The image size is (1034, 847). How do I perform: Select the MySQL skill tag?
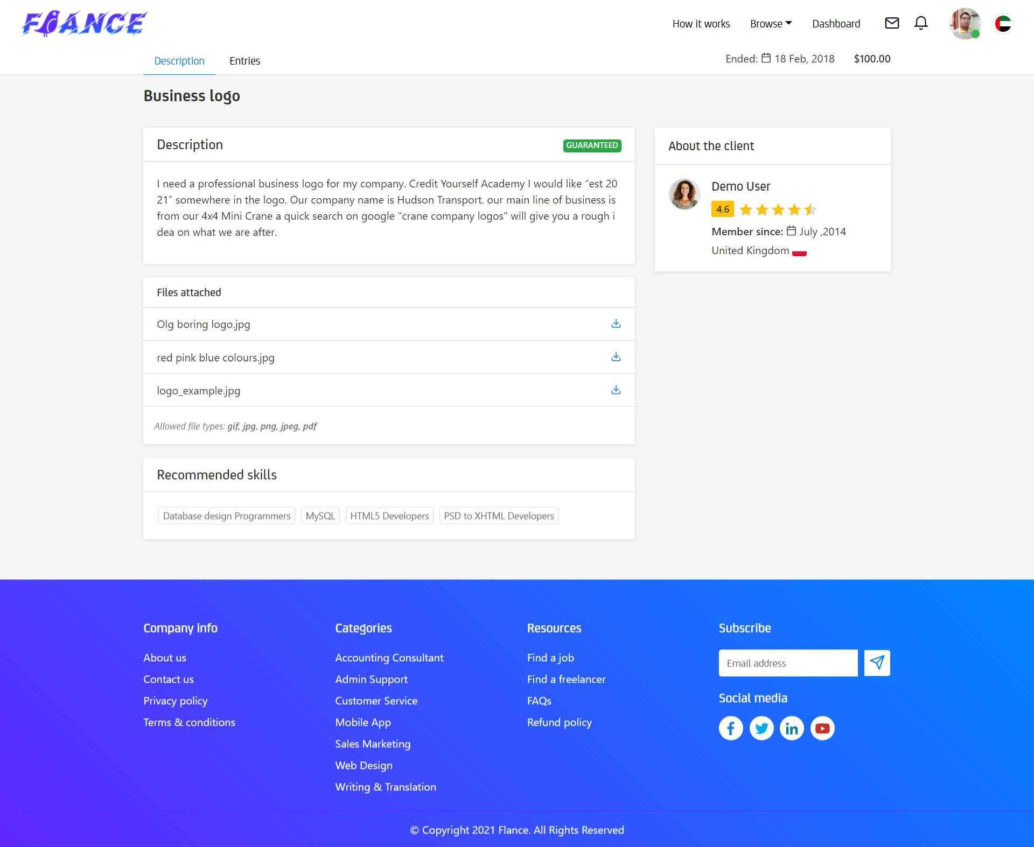coord(320,516)
